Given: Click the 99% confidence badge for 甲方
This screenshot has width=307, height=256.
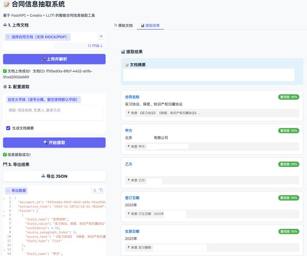Looking at the screenshot, I should point(289,131).
